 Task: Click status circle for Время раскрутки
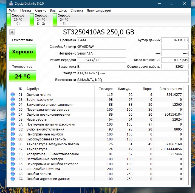(13, 99)
